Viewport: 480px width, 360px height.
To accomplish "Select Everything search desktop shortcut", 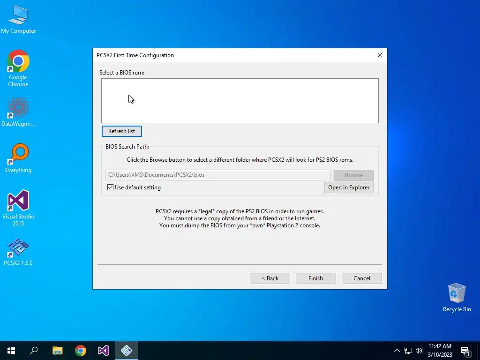I will click(x=18, y=158).
